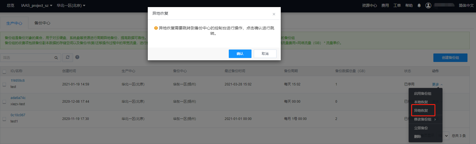Image resolution: width=476 pixels, height=144 pixels.
Task: Switch language via 简体中文
Action: pyautogui.click(x=466, y=5)
